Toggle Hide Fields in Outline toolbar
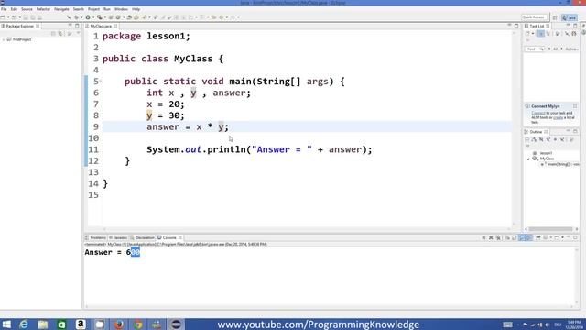Screen dimensions: 586x330 point(541,139)
